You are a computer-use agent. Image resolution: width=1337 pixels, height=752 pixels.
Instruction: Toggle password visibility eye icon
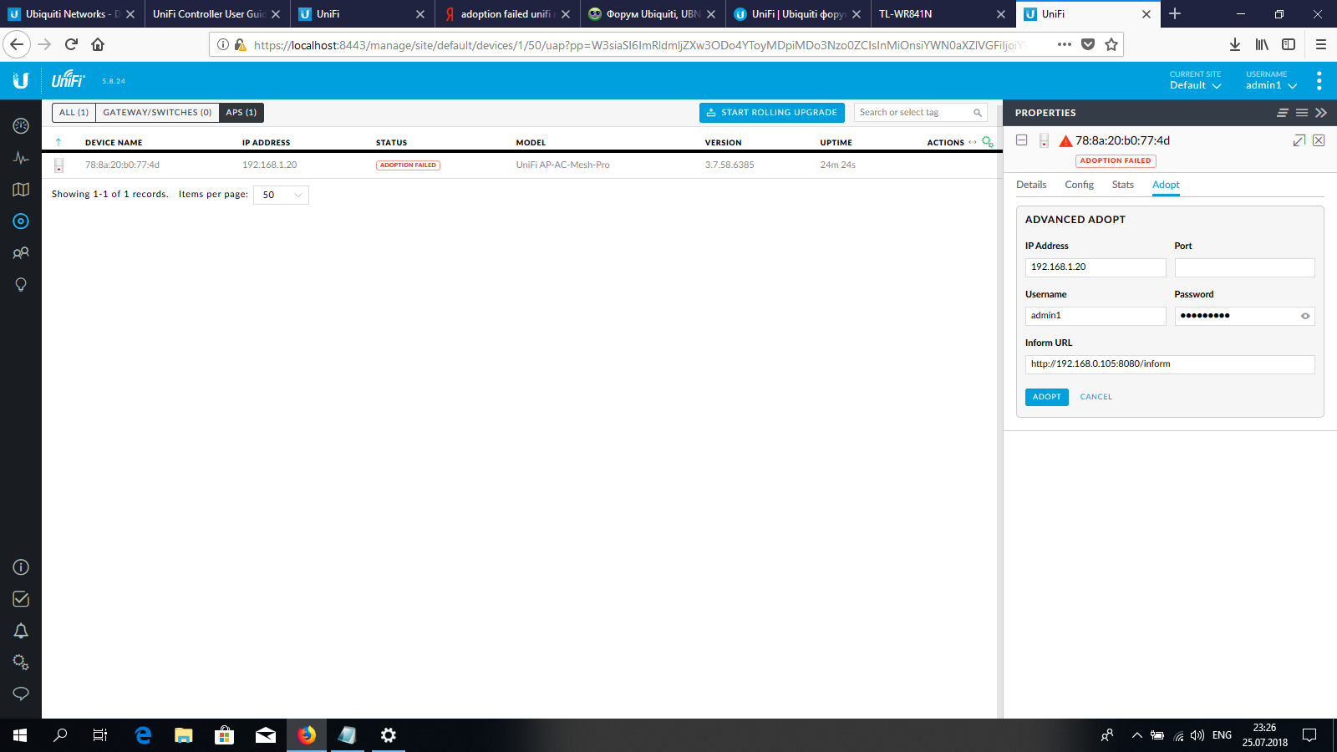click(1305, 316)
